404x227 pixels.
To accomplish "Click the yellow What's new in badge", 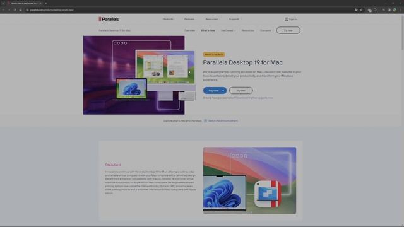I will pos(213,55).
